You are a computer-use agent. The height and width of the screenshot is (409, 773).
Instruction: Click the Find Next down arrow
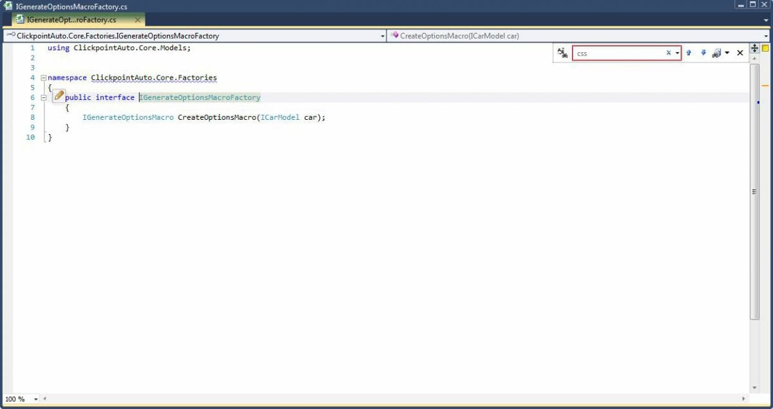(x=703, y=53)
